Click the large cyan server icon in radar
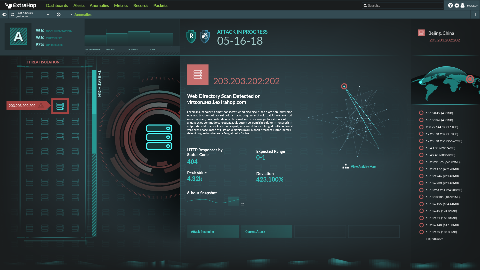Viewport: 480px width, 270px height. [x=159, y=137]
